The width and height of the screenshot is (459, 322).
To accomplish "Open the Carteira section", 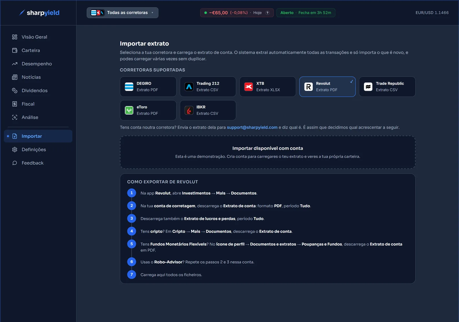I will pyautogui.click(x=38, y=50).
